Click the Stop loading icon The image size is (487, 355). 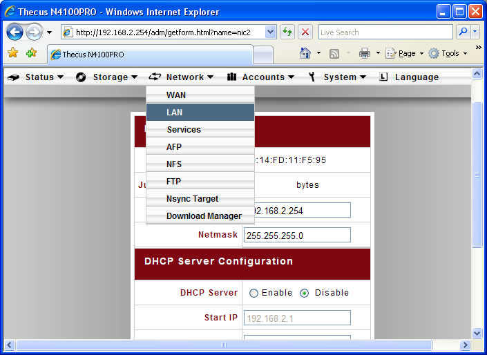coord(305,32)
